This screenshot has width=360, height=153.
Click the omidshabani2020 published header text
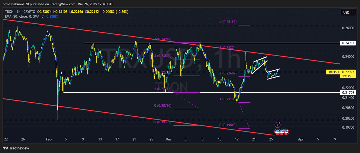(x=58, y=4)
